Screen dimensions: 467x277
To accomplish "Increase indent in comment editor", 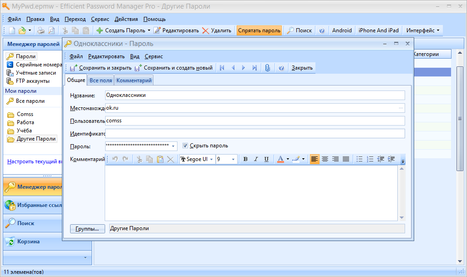I will pyautogui.click(x=391, y=159).
